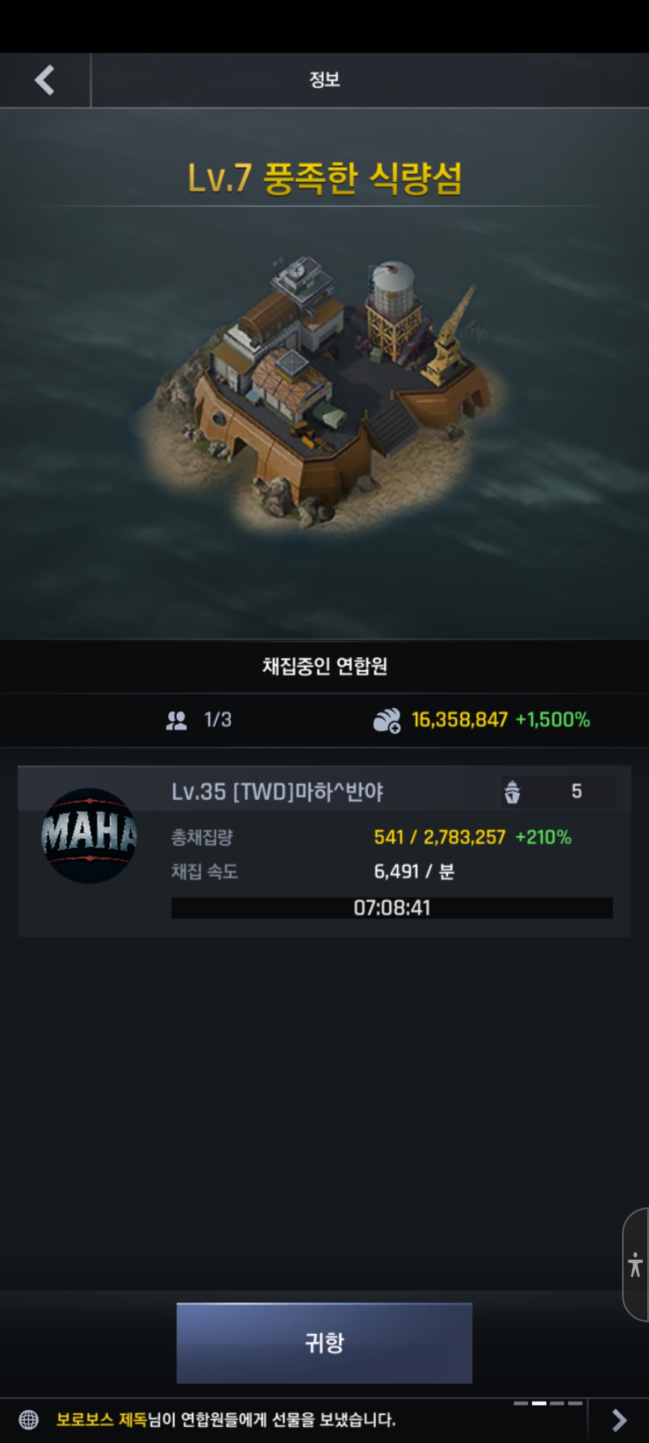649x1443 pixels.
Task: Tap the 정보 header title
Action: coord(324,79)
